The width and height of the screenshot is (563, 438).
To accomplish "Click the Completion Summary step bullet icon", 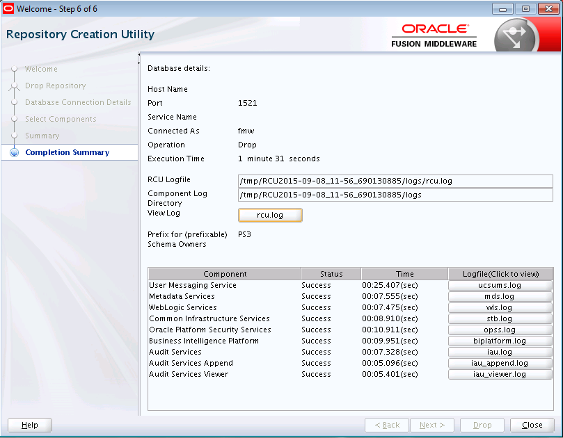I will (x=15, y=152).
